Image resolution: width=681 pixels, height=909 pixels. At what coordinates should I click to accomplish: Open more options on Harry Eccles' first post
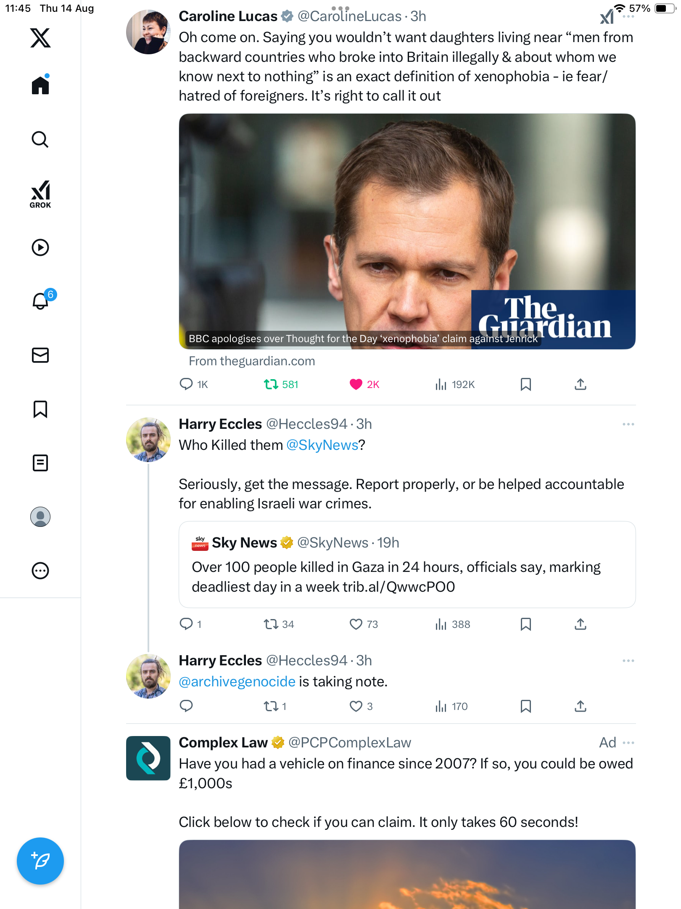(x=628, y=424)
